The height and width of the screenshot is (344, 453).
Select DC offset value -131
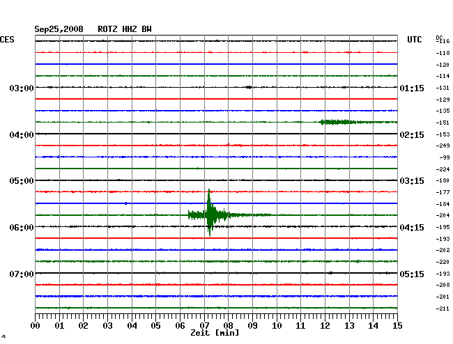coord(443,88)
